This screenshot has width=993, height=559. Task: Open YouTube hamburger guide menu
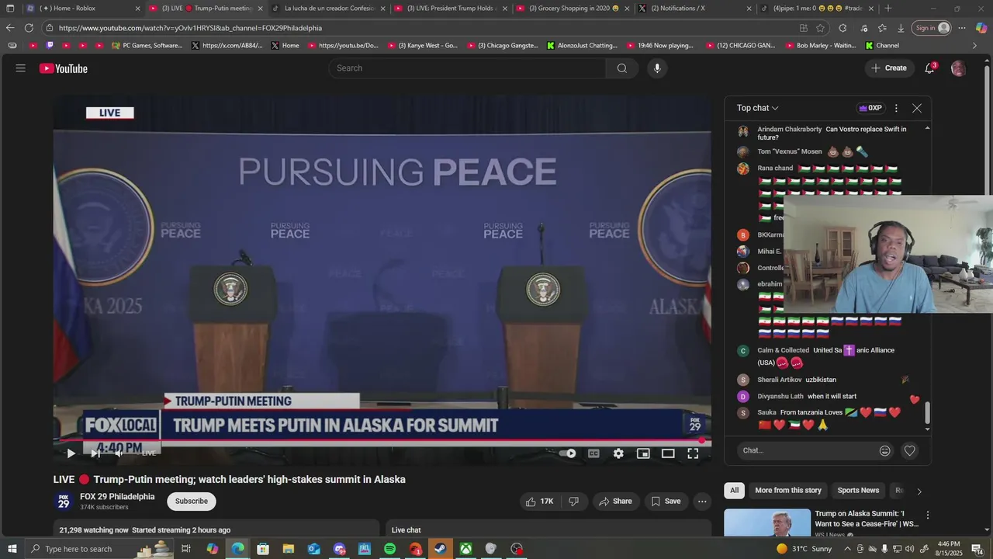(20, 68)
